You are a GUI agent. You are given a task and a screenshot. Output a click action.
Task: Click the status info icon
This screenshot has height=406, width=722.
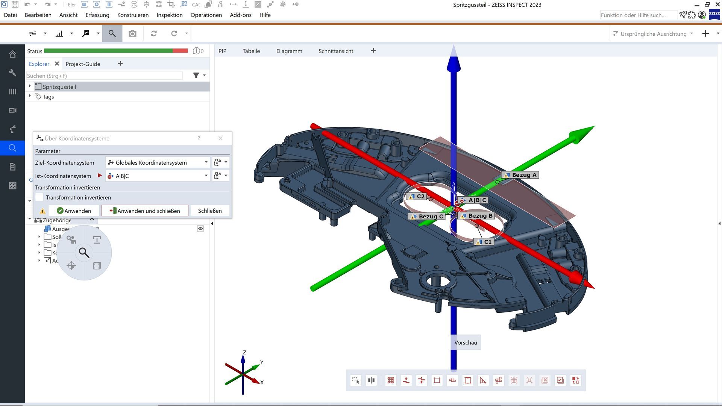196,51
